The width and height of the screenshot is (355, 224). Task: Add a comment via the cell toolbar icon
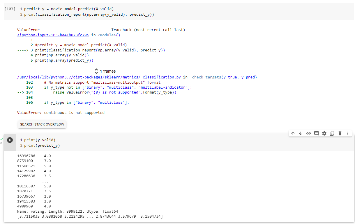(x=316, y=133)
